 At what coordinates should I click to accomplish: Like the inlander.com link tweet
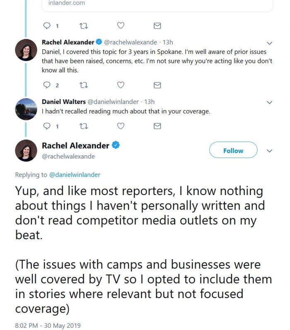click(x=121, y=26)
